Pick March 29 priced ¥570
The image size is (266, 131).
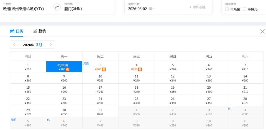click(28, 112)
